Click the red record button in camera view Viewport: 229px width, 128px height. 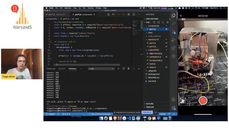click(203, 100)
